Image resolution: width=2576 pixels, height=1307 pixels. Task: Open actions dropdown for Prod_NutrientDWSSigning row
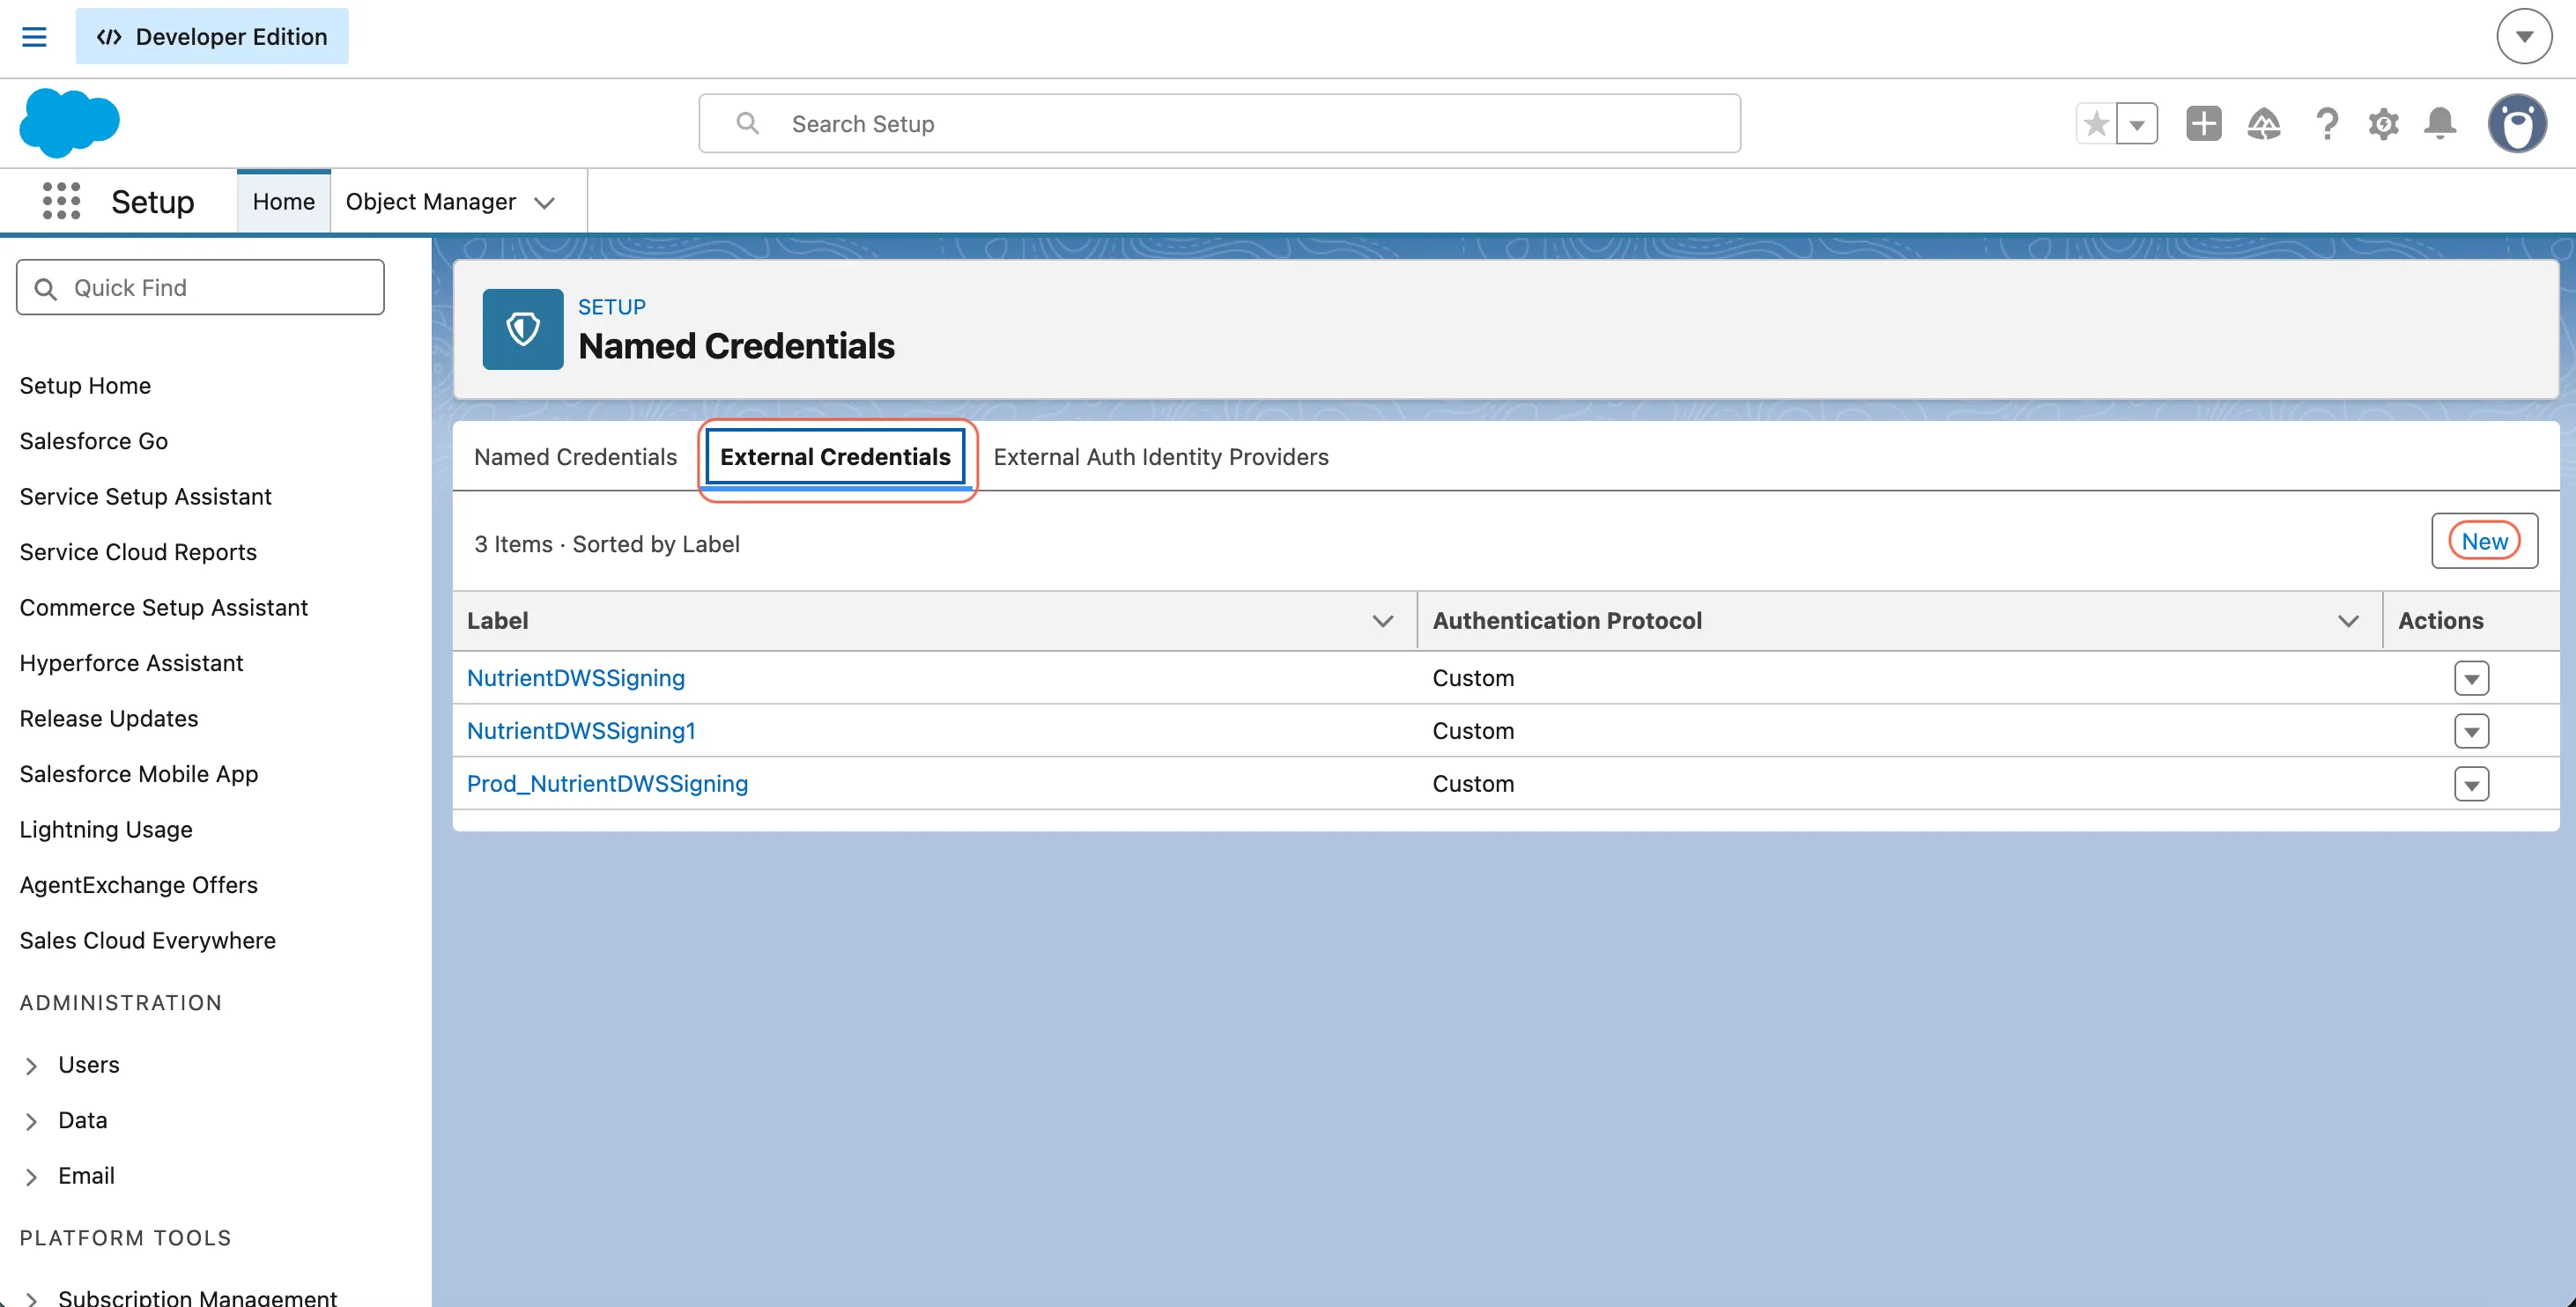tap(2471, 784)
